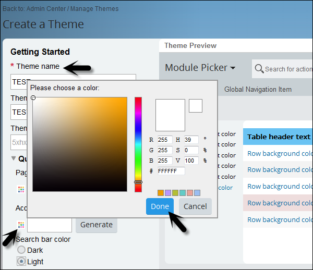Screen dimensions: 313x270
Task: Pick the orange preset color swatch
Action: (x=161, y=193)
